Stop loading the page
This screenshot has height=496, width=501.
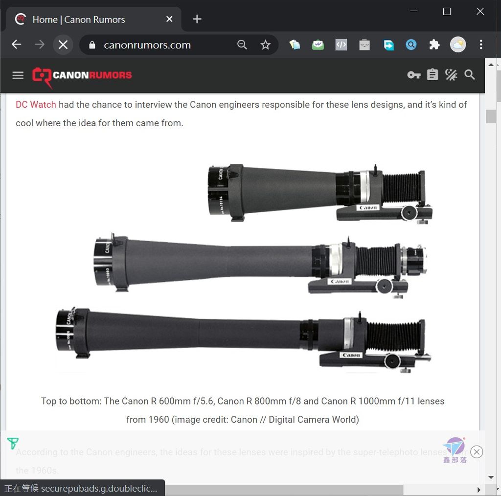click(x=63, y=45)
